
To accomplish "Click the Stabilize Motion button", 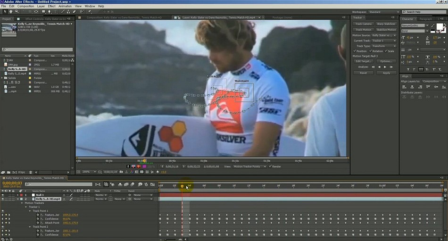I will click(x=386, y=30).
